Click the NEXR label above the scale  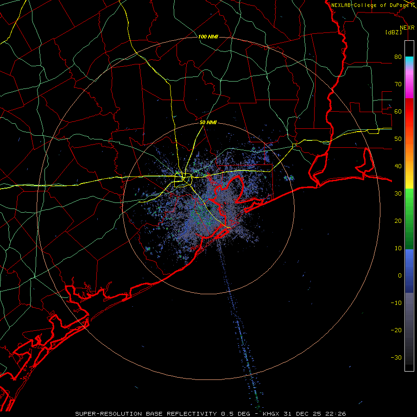(407, 28)
